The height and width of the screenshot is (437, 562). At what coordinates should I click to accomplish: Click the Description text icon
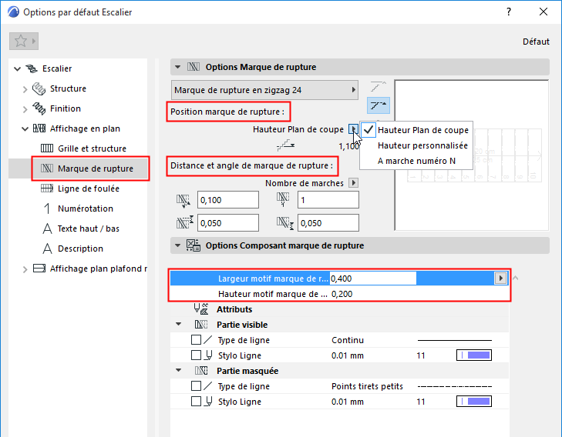click(47, 249)
